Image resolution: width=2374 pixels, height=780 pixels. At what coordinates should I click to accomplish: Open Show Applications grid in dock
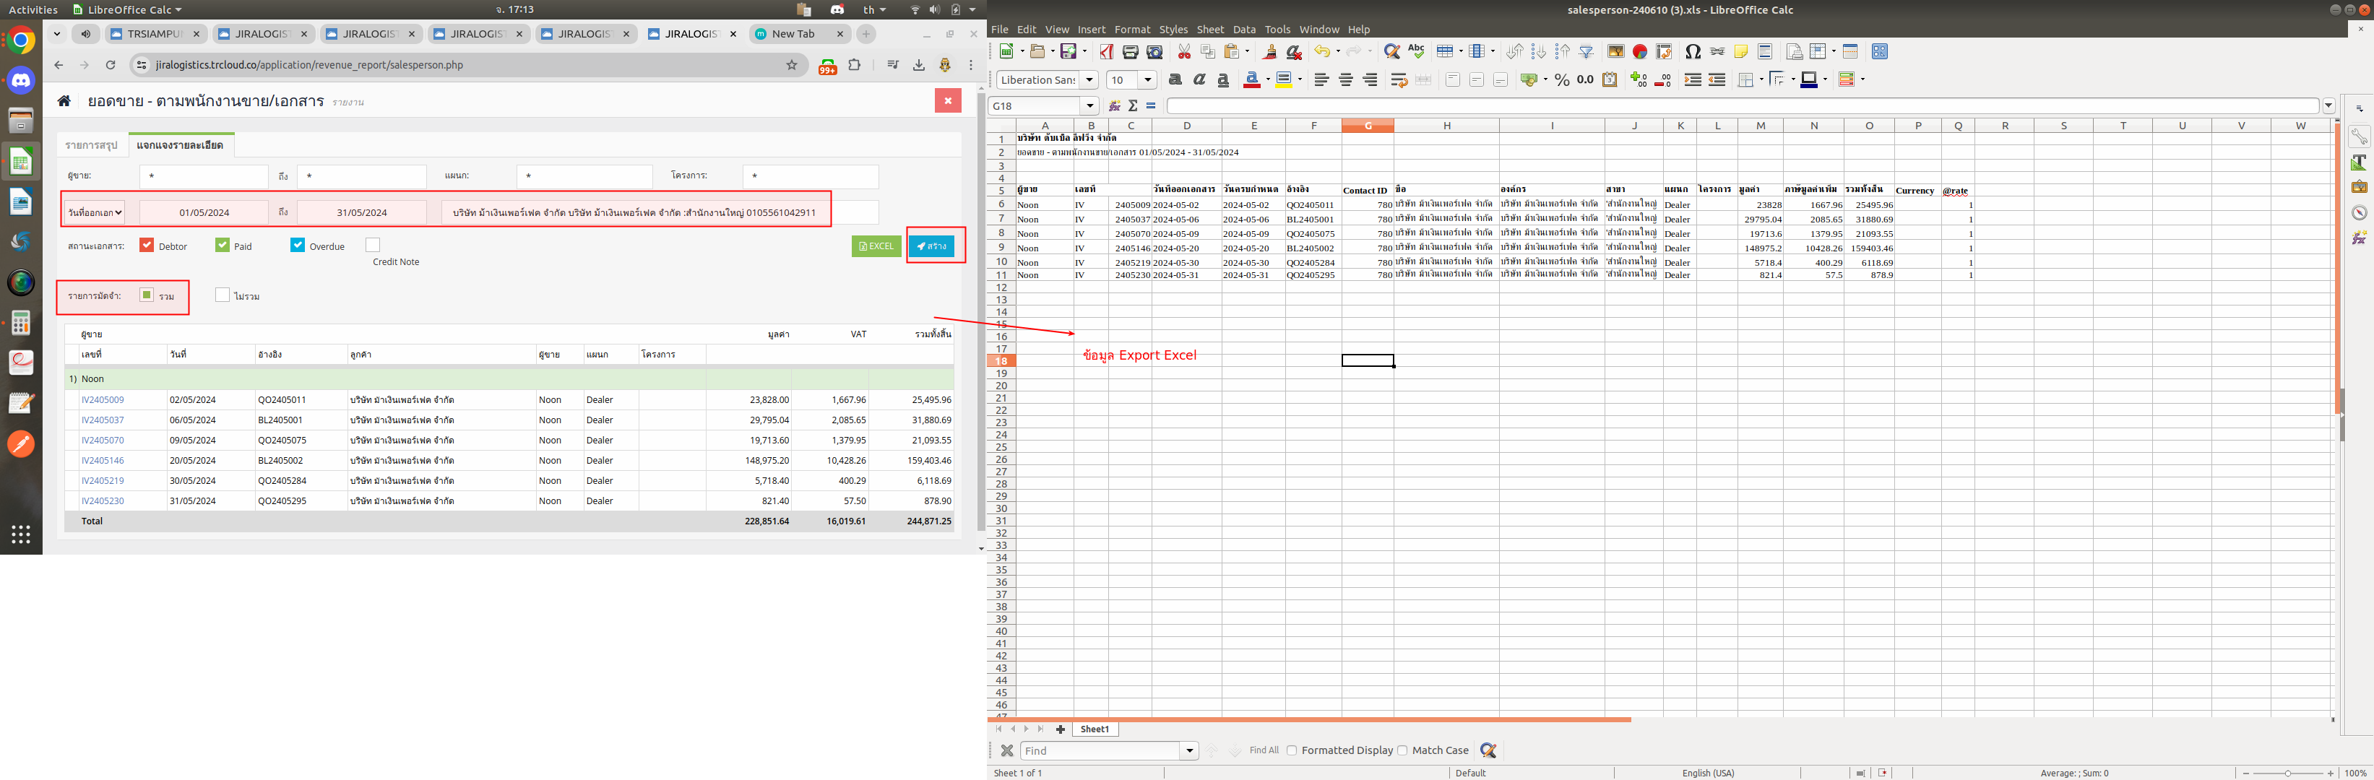click(21, 534)
